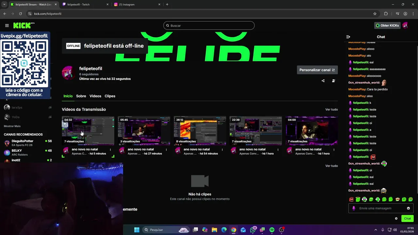Open the options menu of the 04:00 video
The height and width of the screenshot is (235, 418).
click(334, 149)
